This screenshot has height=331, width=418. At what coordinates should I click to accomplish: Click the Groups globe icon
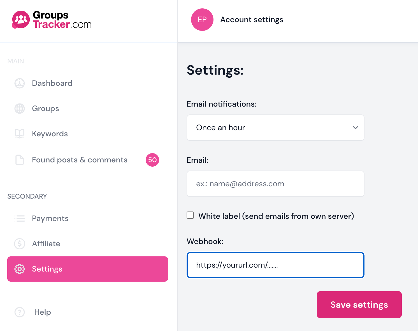[x=20, y=109]
